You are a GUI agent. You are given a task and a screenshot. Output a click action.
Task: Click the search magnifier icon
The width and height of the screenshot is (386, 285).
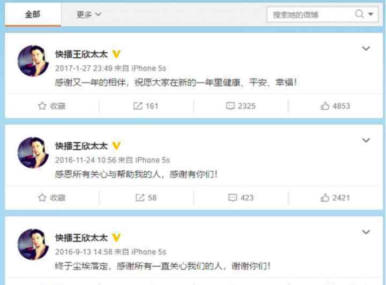point(359,14)
